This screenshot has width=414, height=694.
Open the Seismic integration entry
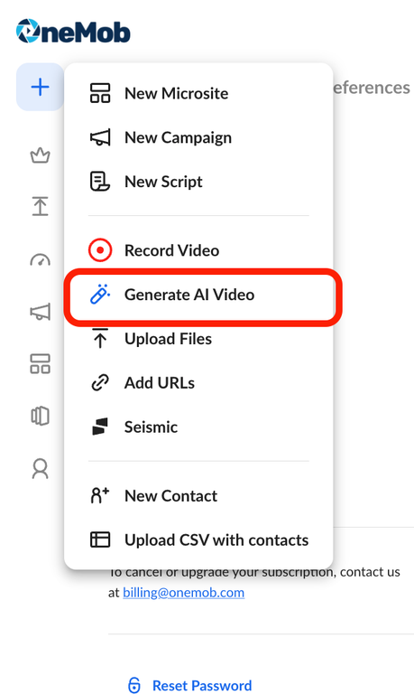[198, 427]
